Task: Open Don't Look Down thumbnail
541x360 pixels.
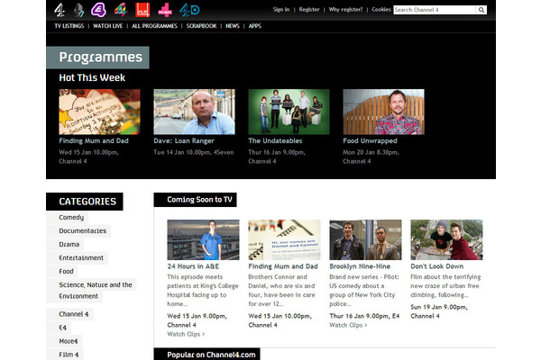Action: click(446, 239)
